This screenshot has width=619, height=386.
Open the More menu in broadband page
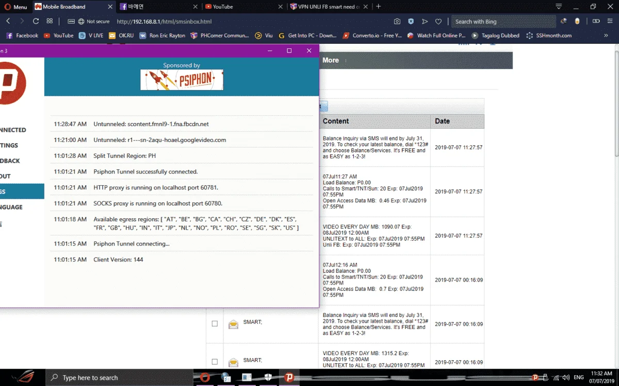(331, 60)
